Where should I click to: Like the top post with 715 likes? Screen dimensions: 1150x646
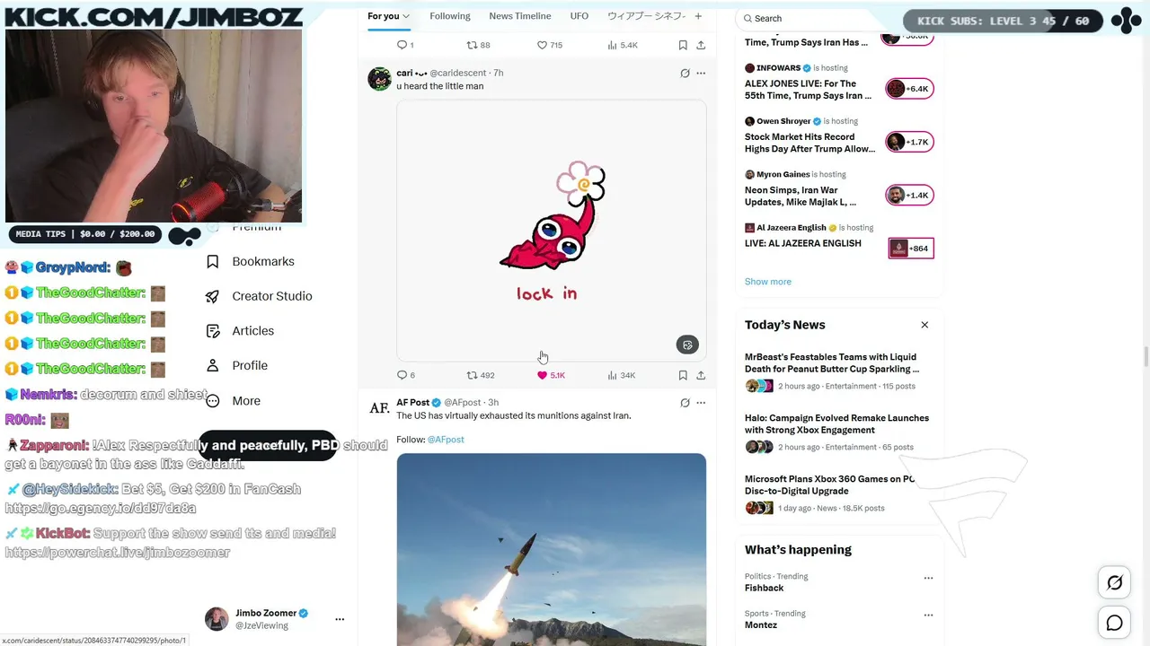point(549,45)
